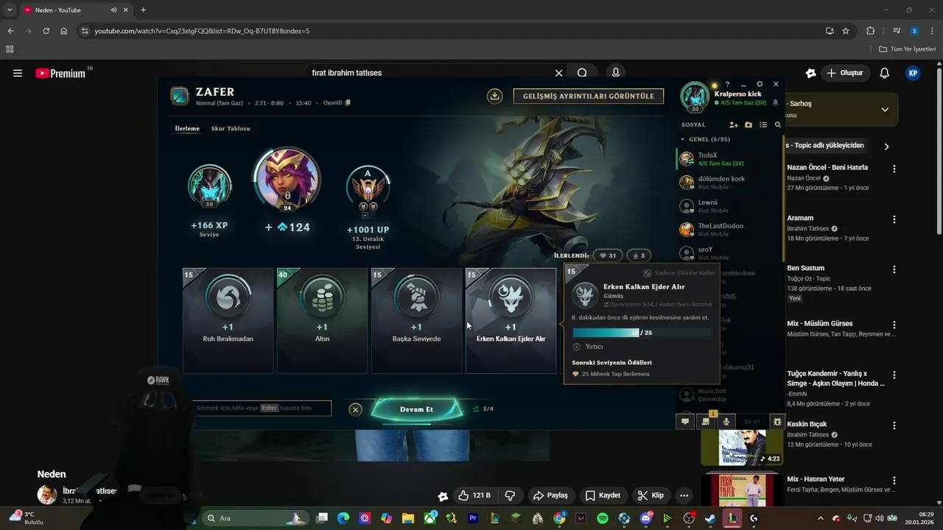Click Devam Et button

(x=416, y=409)
